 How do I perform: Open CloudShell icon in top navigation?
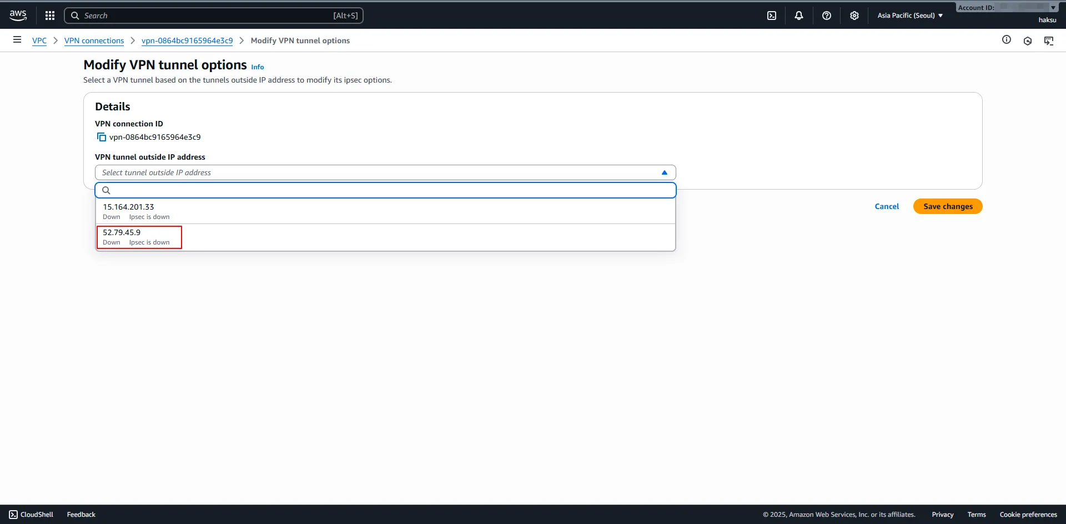coord(772,16)
